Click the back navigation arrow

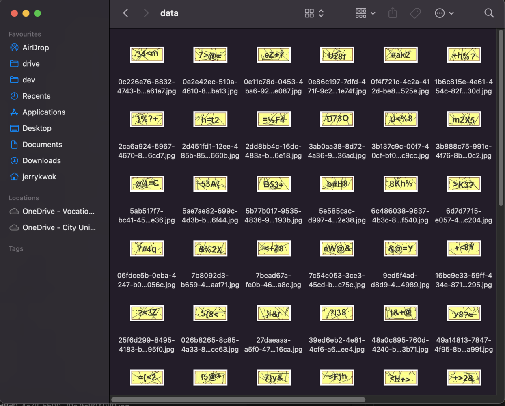tap(126, 13)
